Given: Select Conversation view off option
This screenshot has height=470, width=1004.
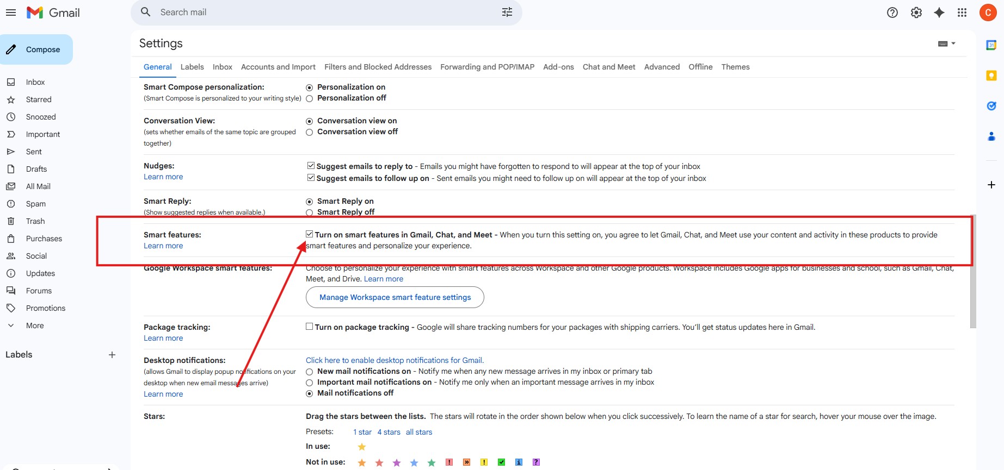Looking at the screenshot, I should pyautogui.click(x=310, y=132).
